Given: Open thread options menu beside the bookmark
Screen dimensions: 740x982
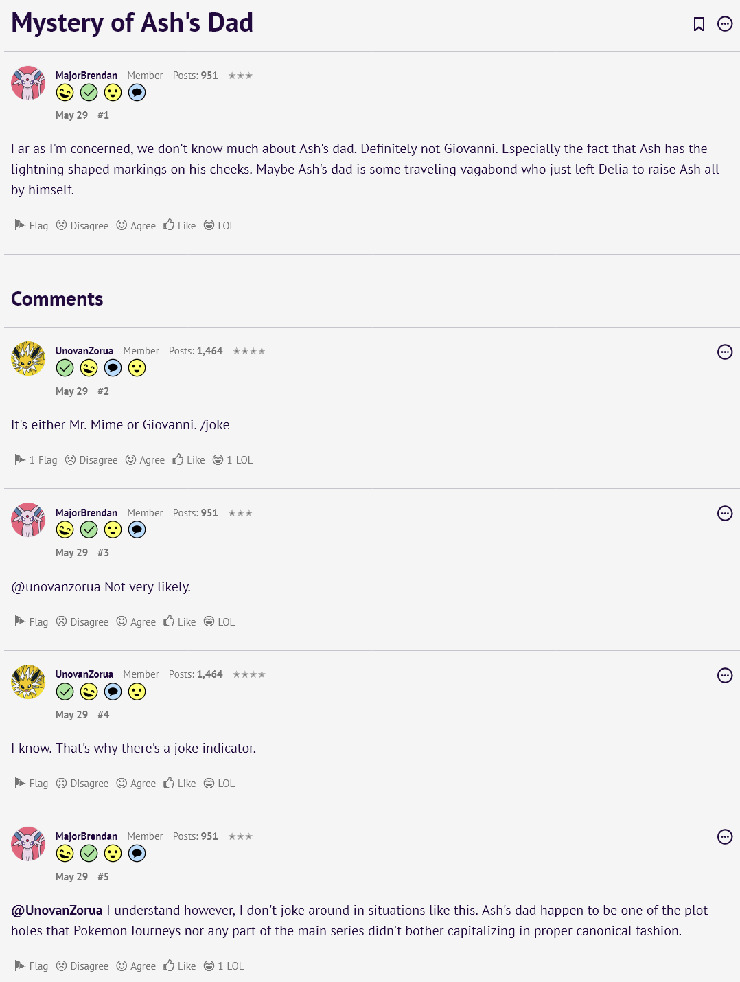Looking at the screenshot, I should pos(725,24).
